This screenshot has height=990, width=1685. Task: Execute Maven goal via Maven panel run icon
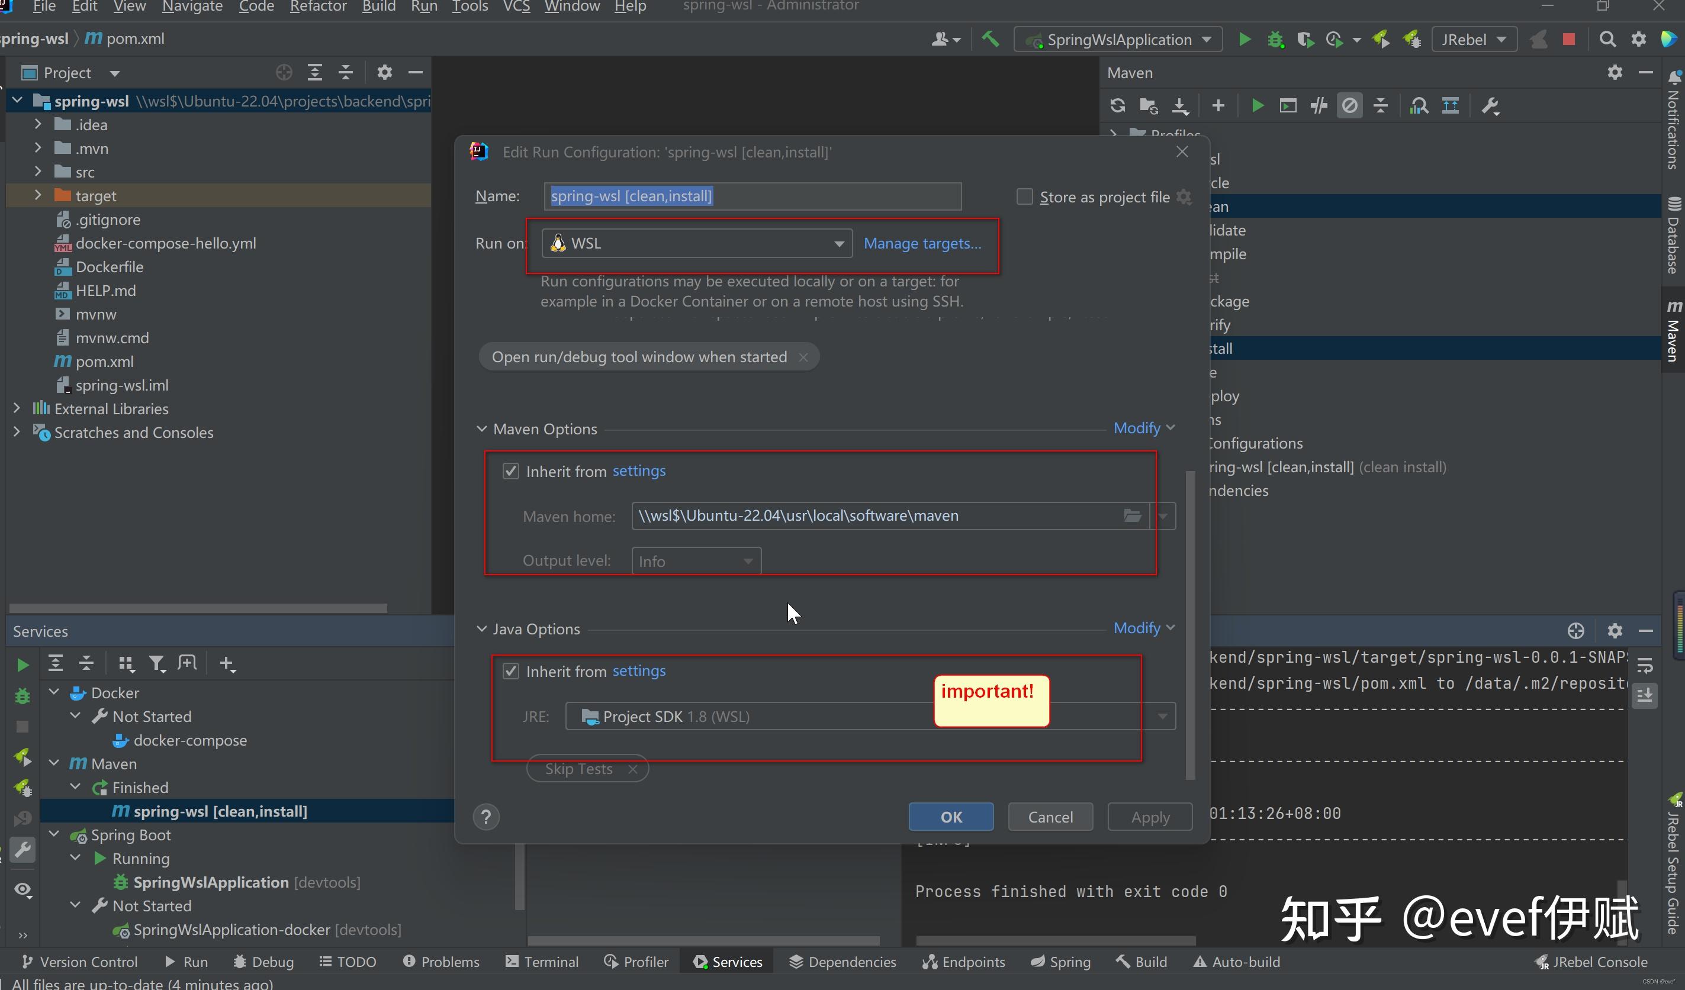(1256, 105)
